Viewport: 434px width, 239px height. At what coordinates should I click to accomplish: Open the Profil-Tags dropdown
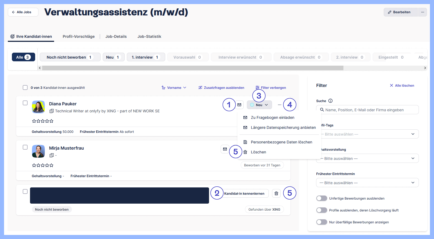pos(367,134)
